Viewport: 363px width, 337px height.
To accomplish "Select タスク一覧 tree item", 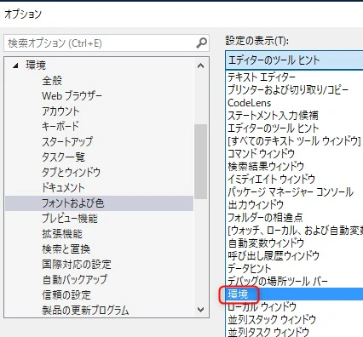I will 64,157.
